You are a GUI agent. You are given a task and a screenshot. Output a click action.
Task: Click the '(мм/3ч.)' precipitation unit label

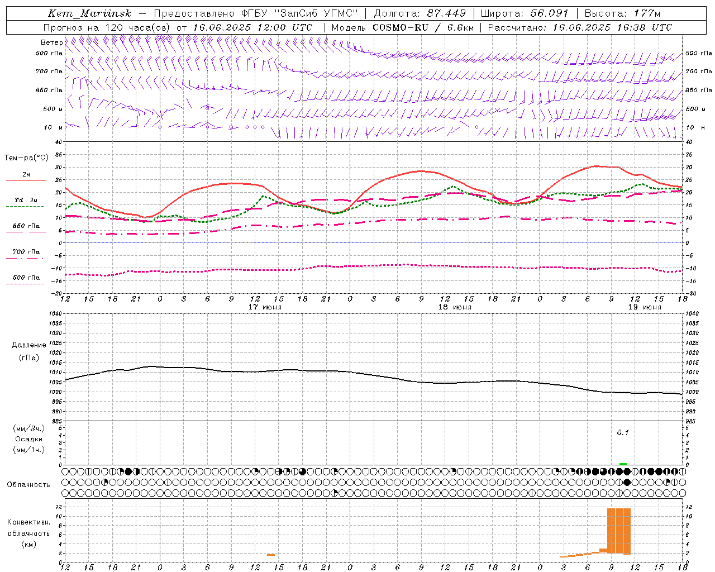[29, 428]
